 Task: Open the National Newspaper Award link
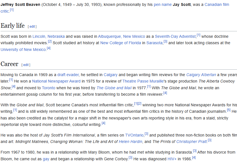[x=56, y=81]
